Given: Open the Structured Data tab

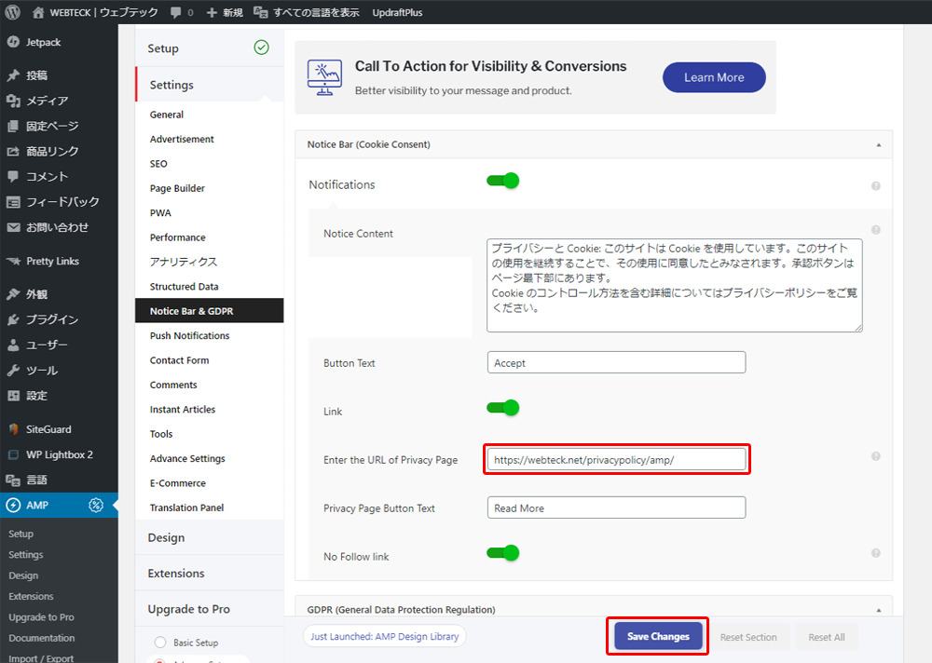Looking at the screenshot, I should tap(185, 287).
